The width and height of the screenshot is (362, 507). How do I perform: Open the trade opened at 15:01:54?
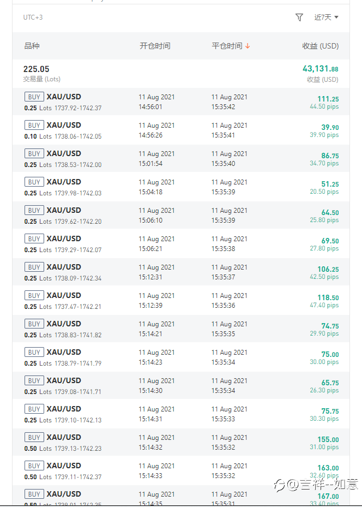click(181, 158)
